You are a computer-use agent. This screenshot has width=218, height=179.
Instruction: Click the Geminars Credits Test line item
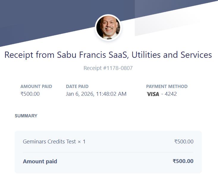pos(49,142)
